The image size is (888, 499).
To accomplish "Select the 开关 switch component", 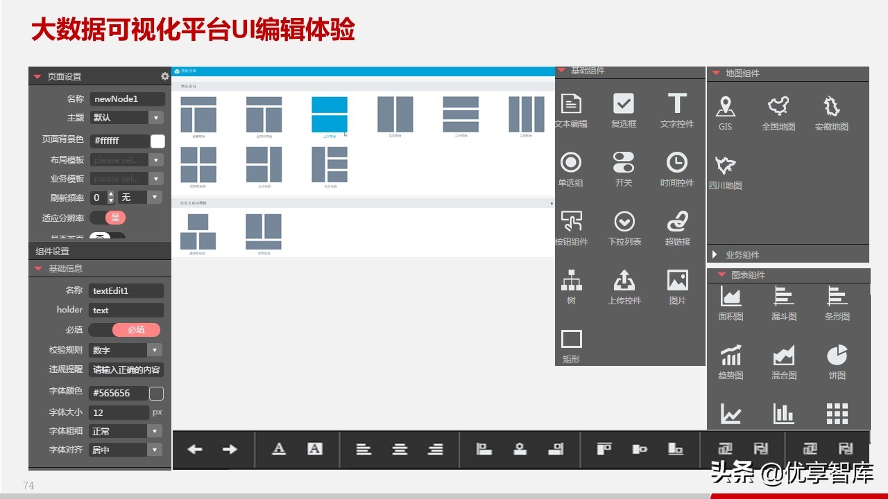I will tap(624, 168).
